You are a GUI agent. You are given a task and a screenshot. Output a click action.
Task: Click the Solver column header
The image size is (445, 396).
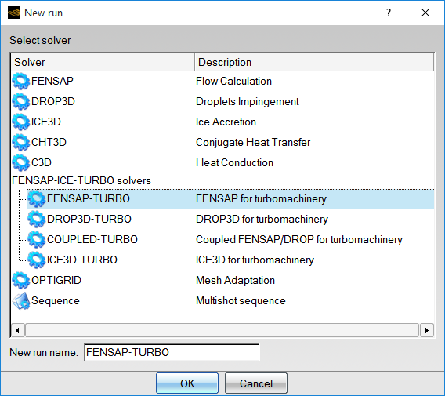click(103, 62)
